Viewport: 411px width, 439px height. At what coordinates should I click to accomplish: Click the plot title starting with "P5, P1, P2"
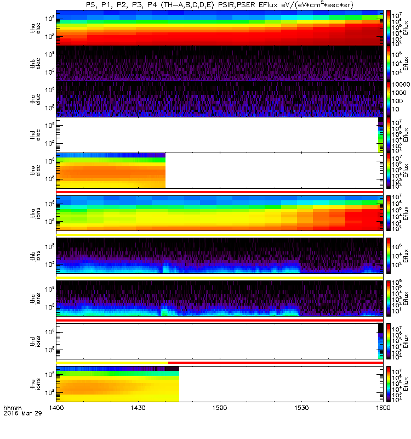click(220, 5)
